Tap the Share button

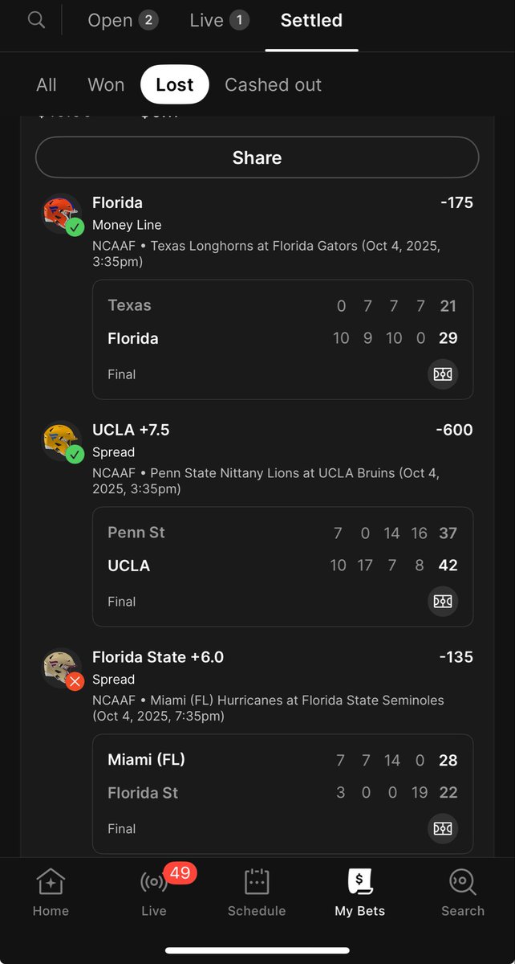coord(257,157)
